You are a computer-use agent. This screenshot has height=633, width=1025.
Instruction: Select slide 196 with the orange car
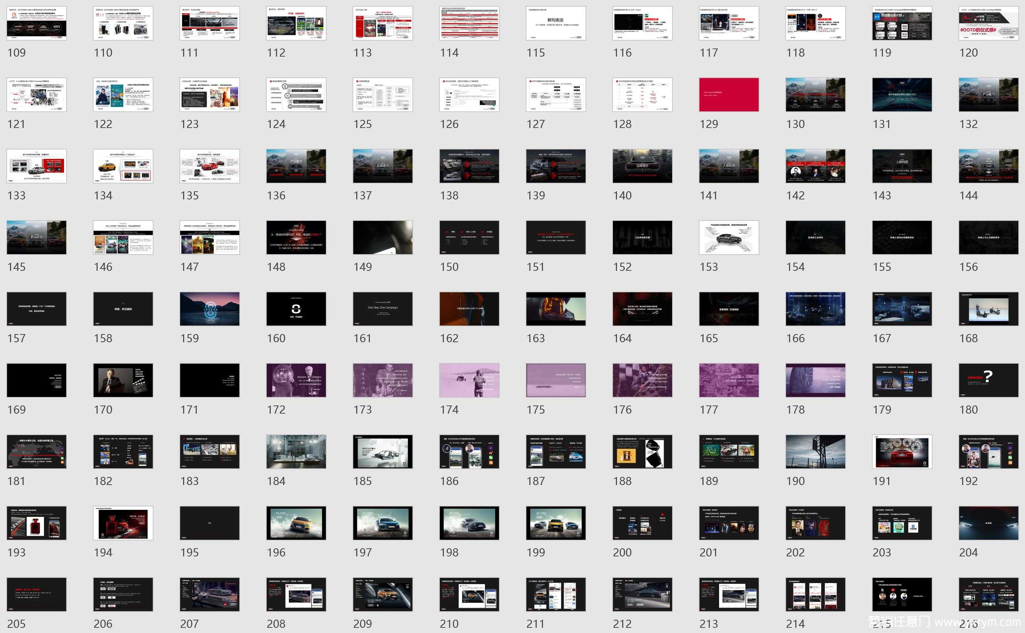pos(296,523)
